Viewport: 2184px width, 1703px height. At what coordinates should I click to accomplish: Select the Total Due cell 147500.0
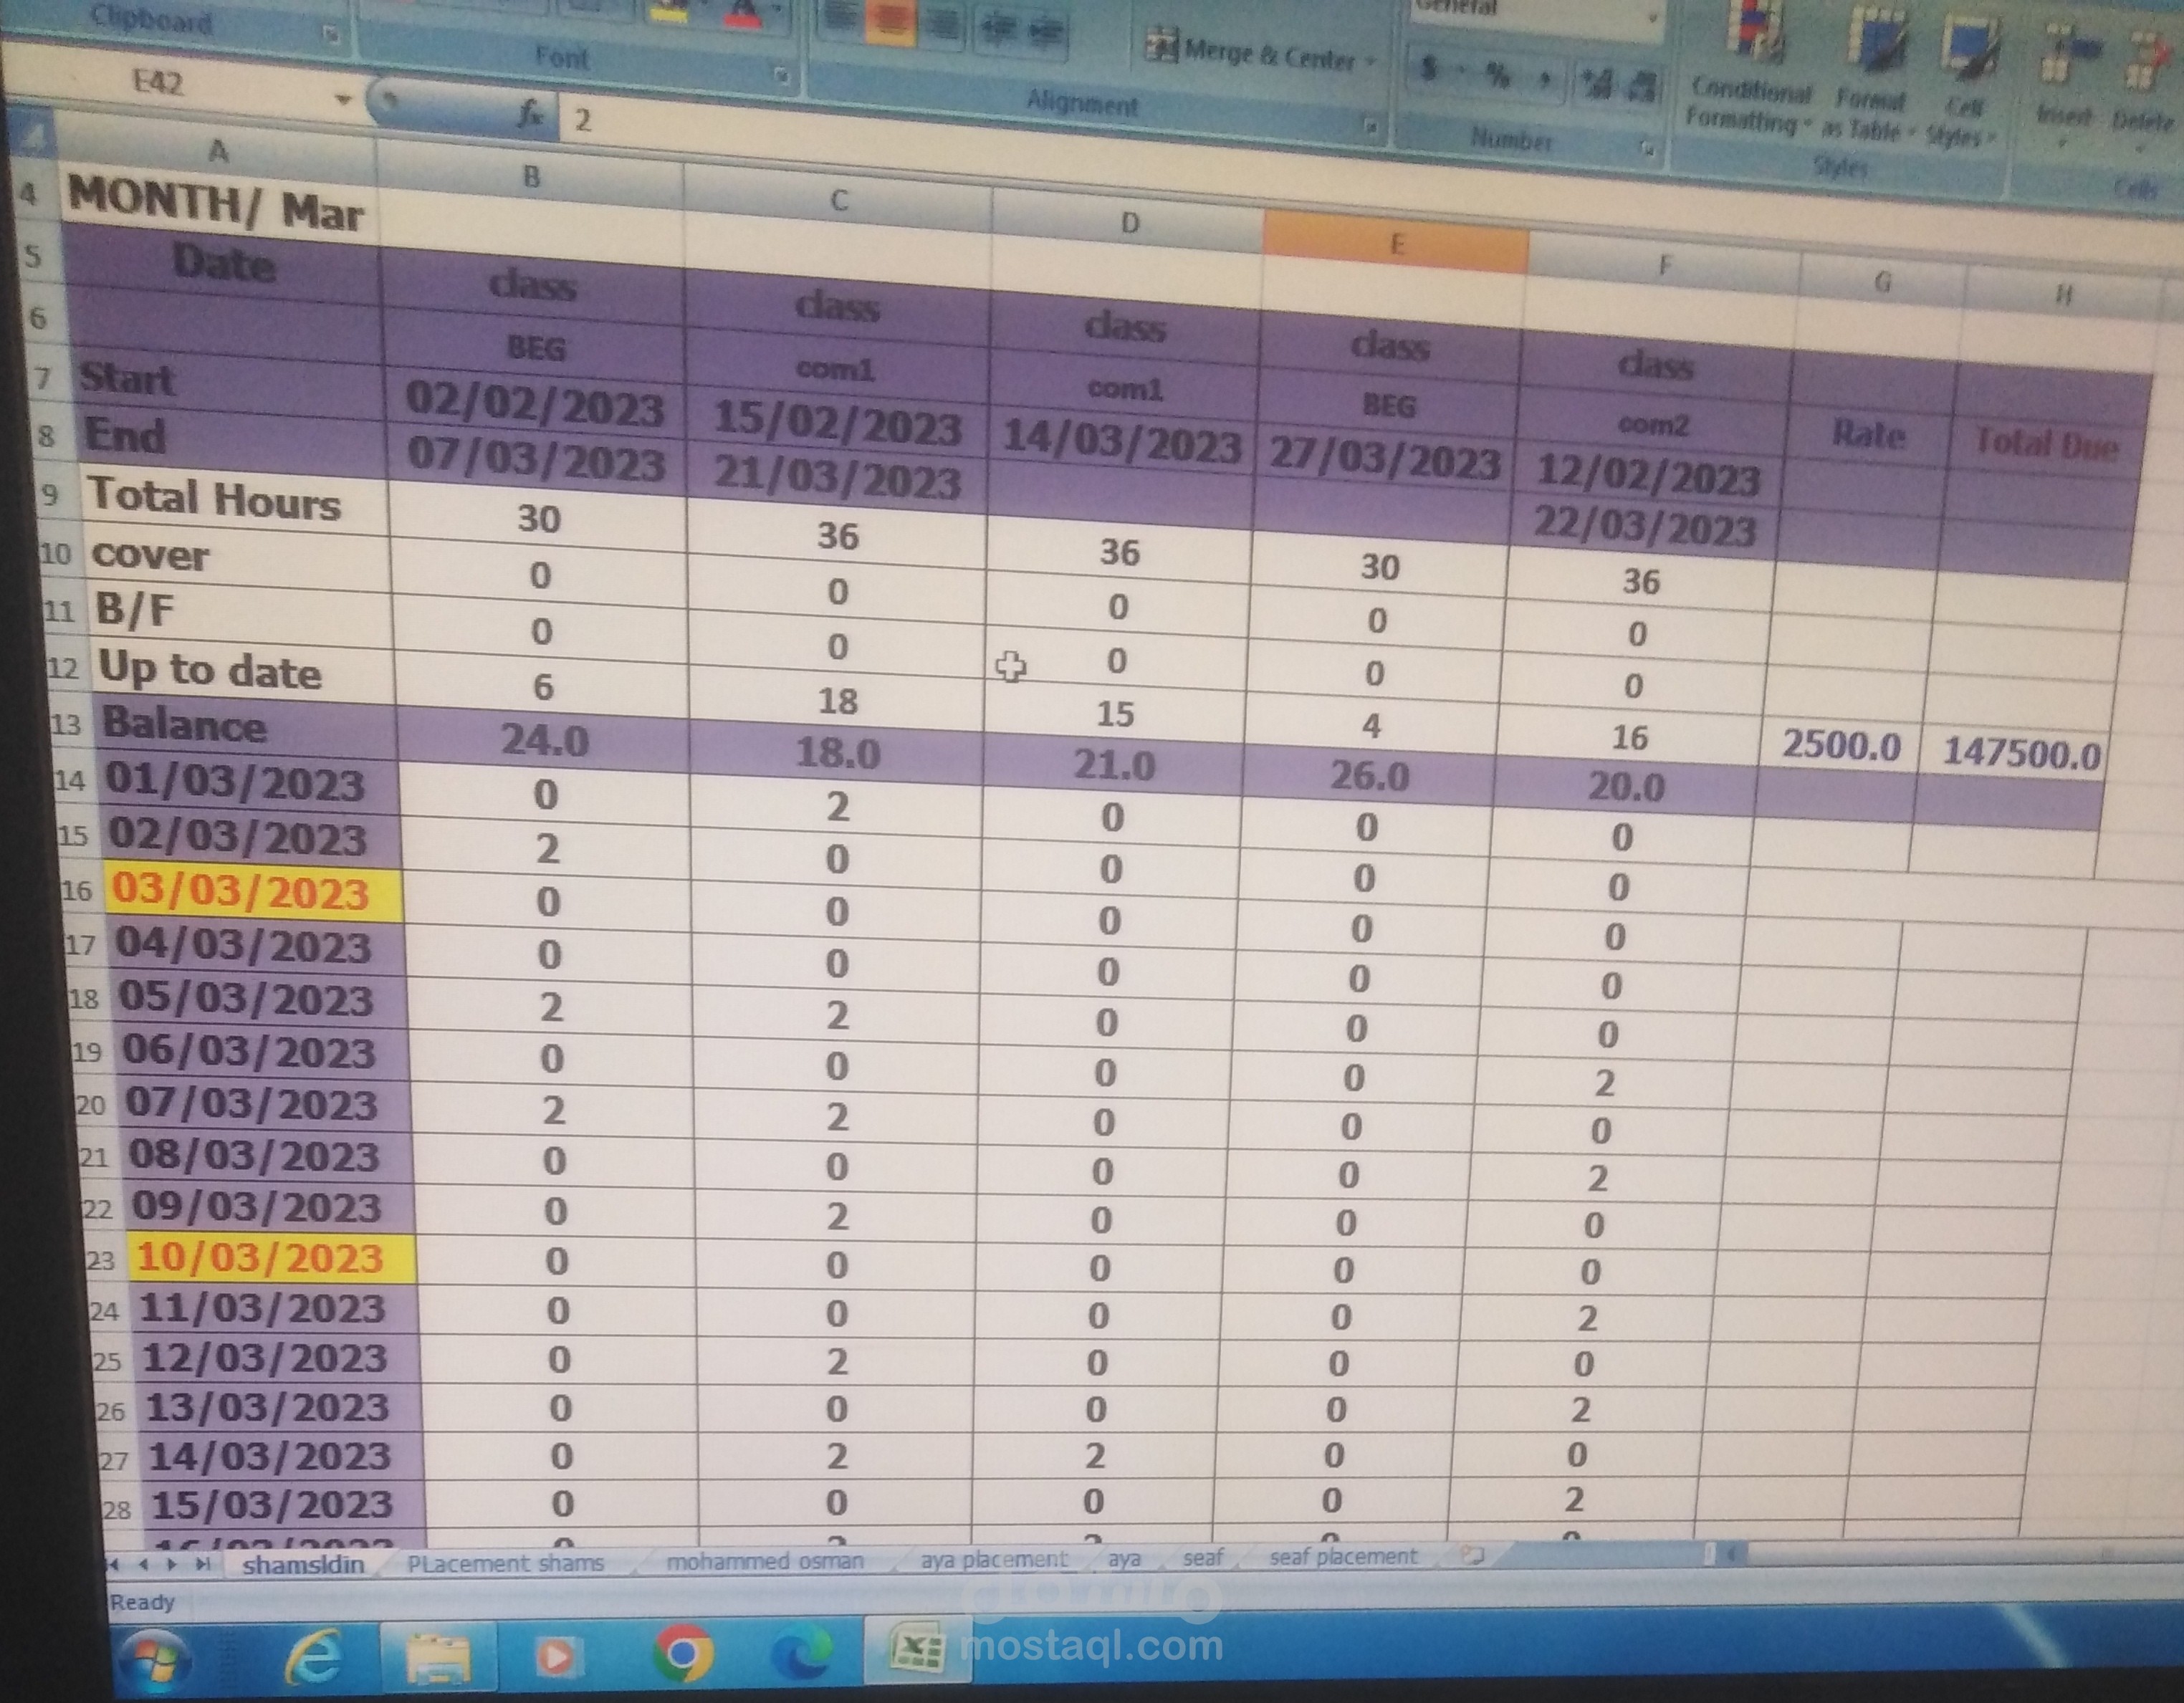pyautogui.click(x=2020, y=752)
